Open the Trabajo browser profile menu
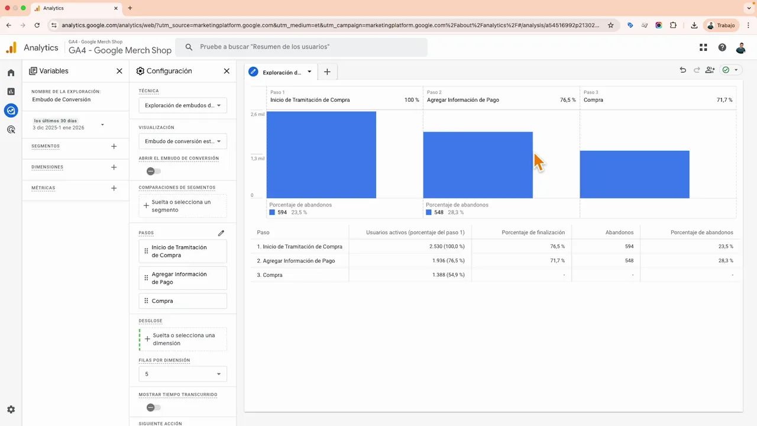This screenshot has height=426, width=757. click(721, 25)
